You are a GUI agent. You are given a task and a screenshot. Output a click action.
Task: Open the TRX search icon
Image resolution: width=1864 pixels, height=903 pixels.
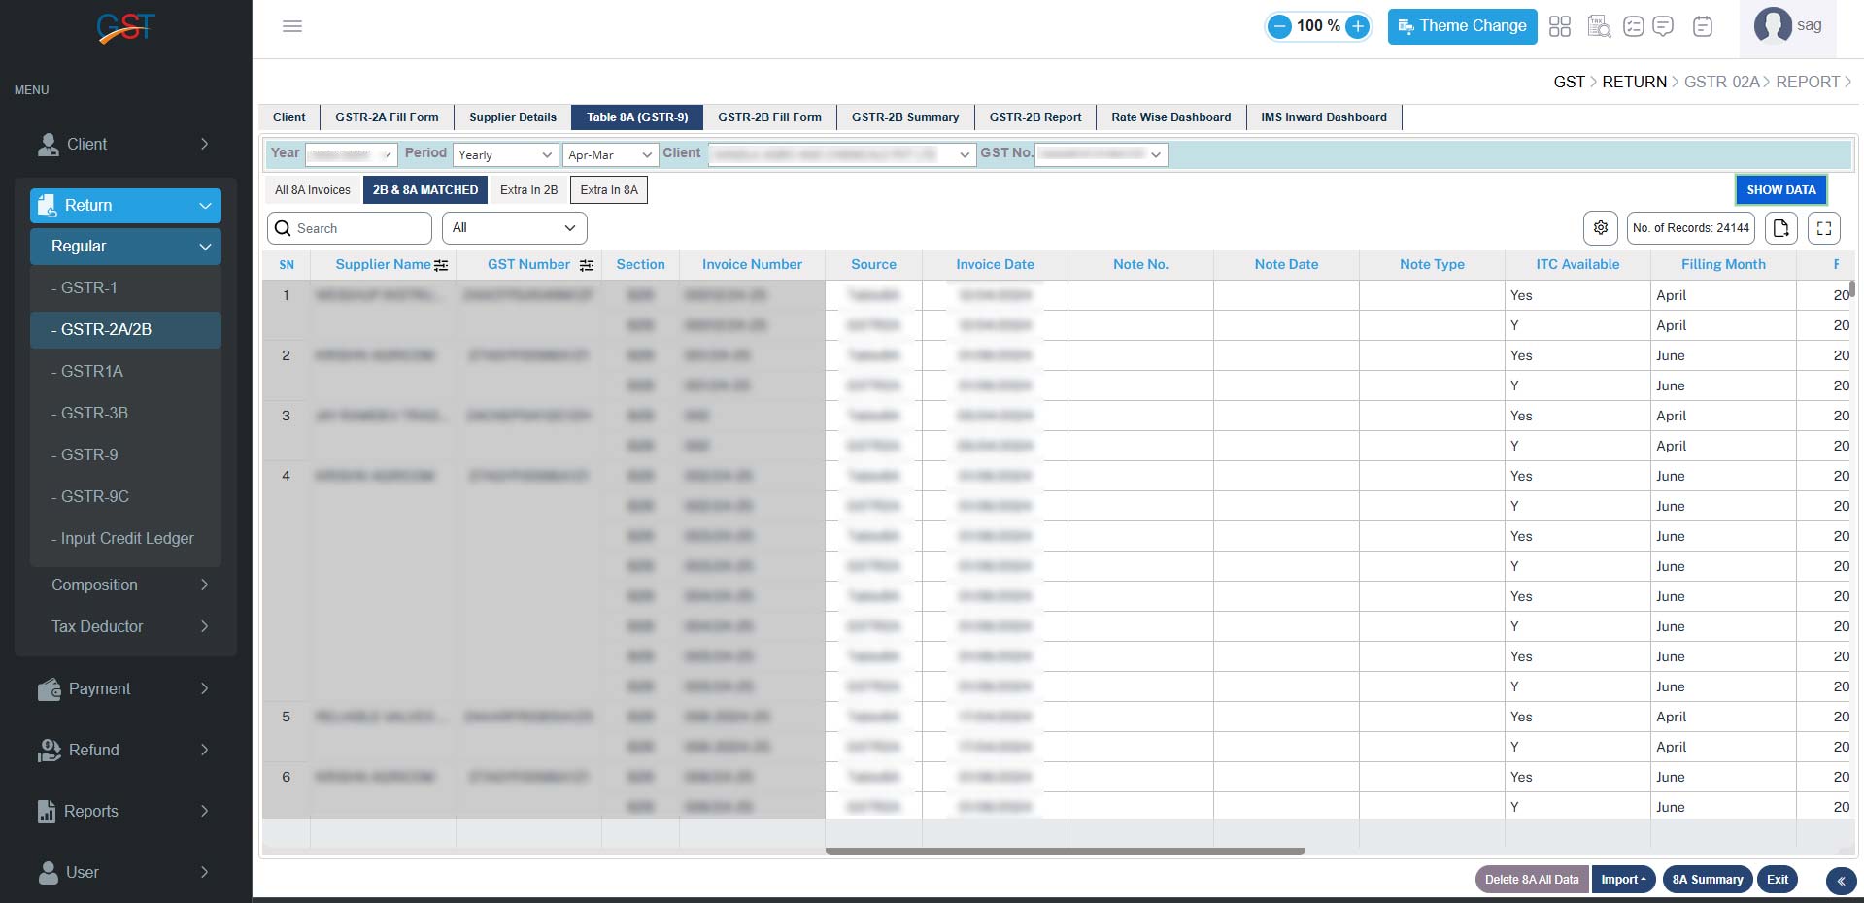(1599, 26)
